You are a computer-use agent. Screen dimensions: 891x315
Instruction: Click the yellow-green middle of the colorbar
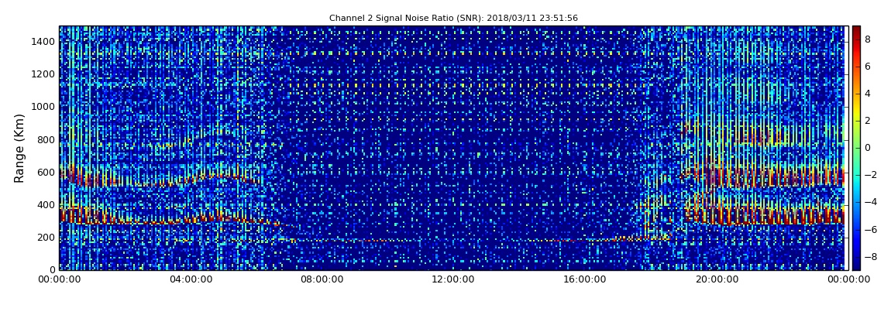(856, 136)
